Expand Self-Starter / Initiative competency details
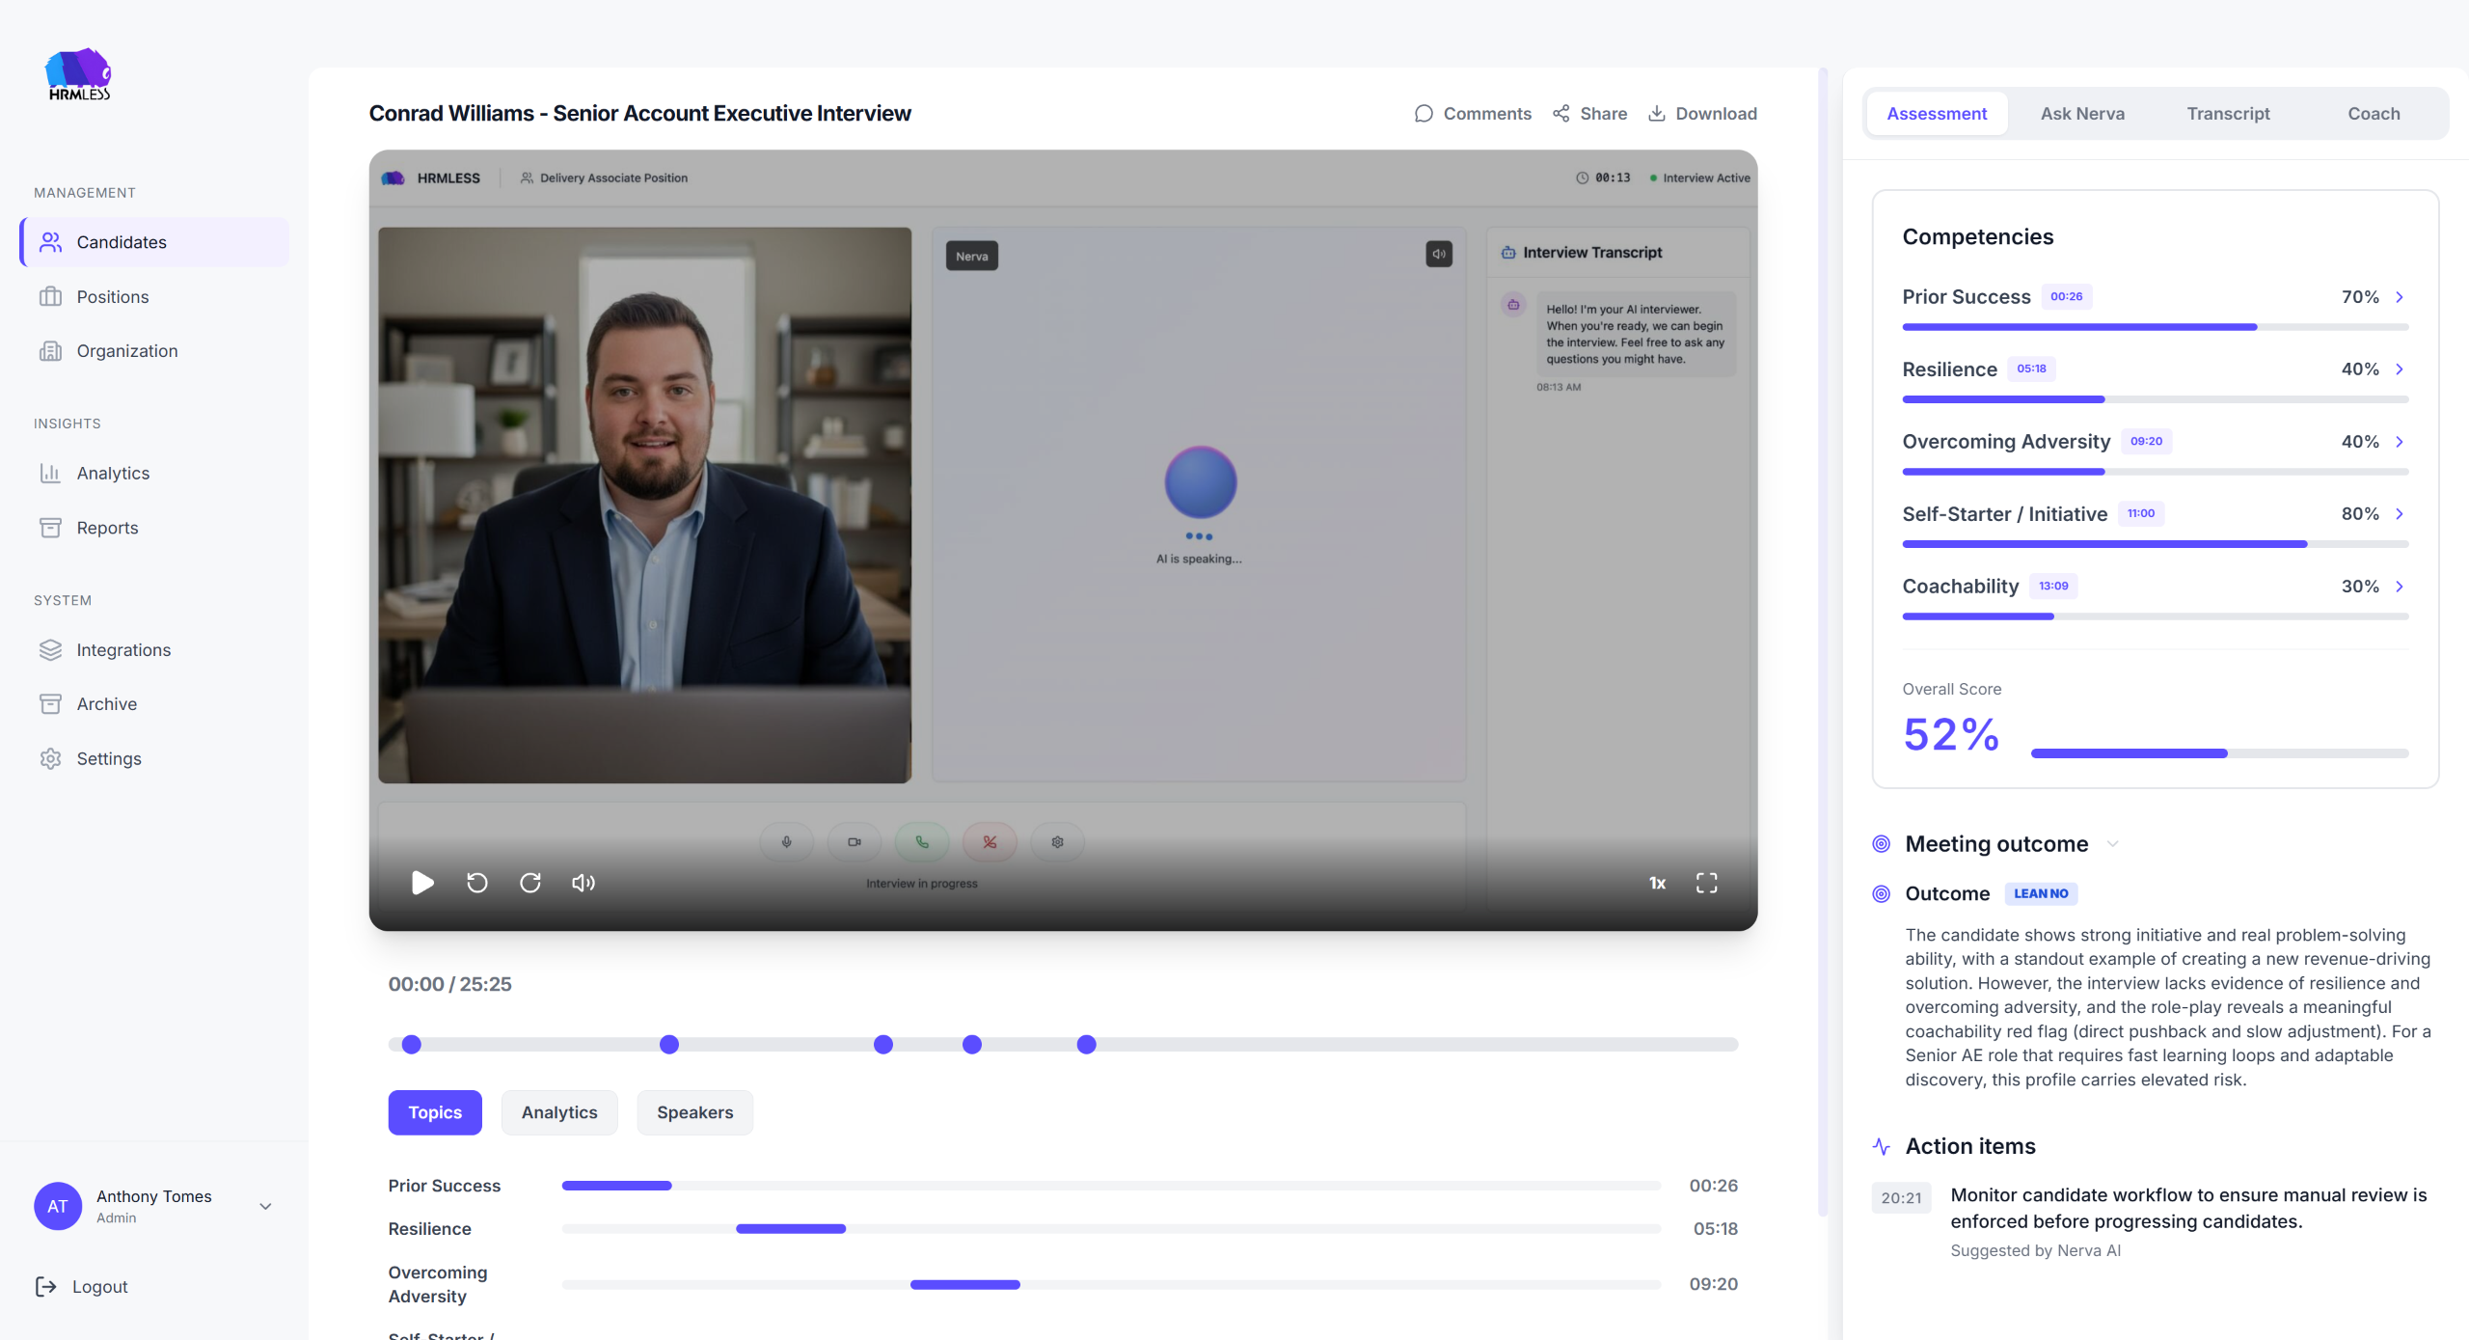2469x1340 pixels. coord(2400,514)
